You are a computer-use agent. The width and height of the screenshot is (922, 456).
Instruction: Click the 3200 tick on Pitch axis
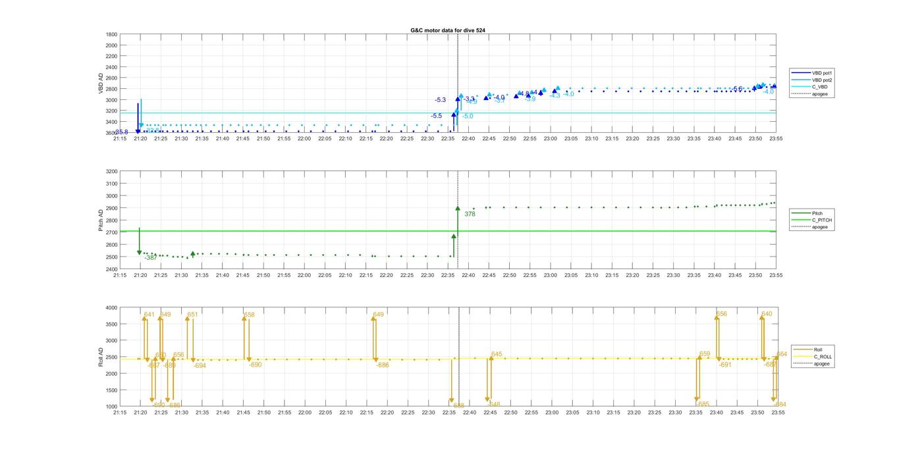pos(111,172)
